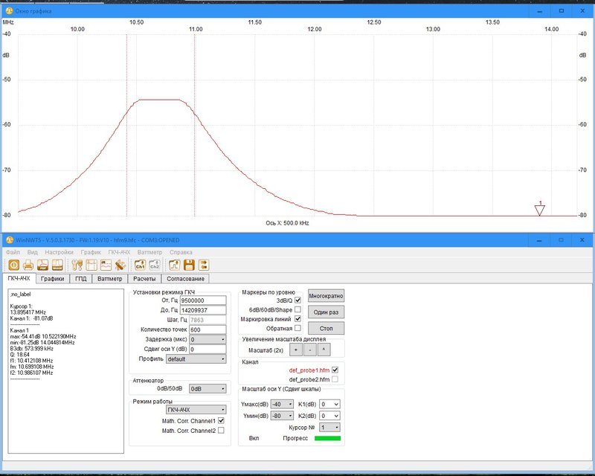Click the От, Гц input field
The image size is (595, 476).
pos(203,300)
